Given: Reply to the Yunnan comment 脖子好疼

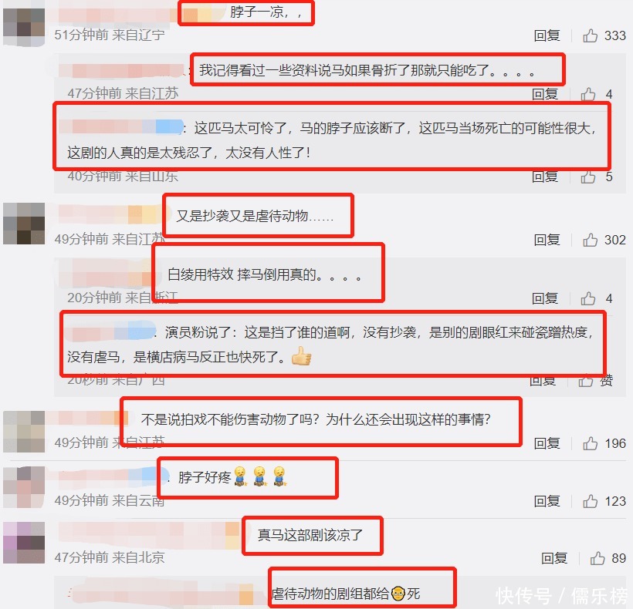Looking at the screenshot, I should [547, 501].
